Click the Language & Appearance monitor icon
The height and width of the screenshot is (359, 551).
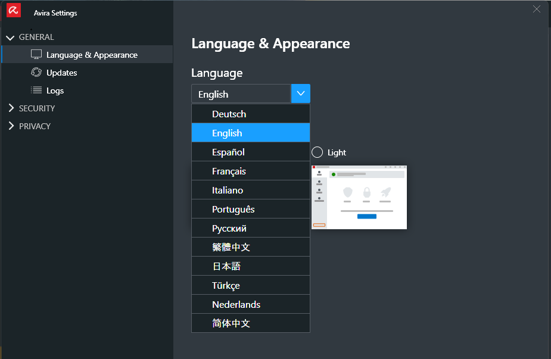point(36,55)
